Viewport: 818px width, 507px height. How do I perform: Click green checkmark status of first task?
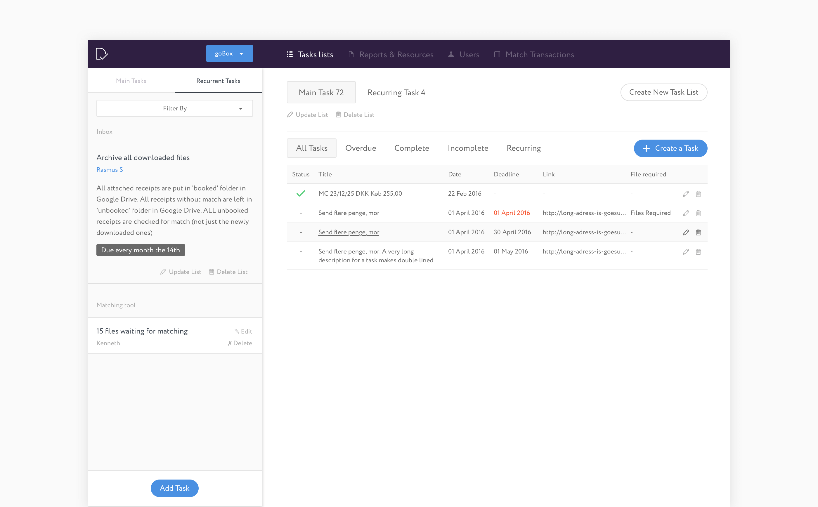(x=301, y=193)
